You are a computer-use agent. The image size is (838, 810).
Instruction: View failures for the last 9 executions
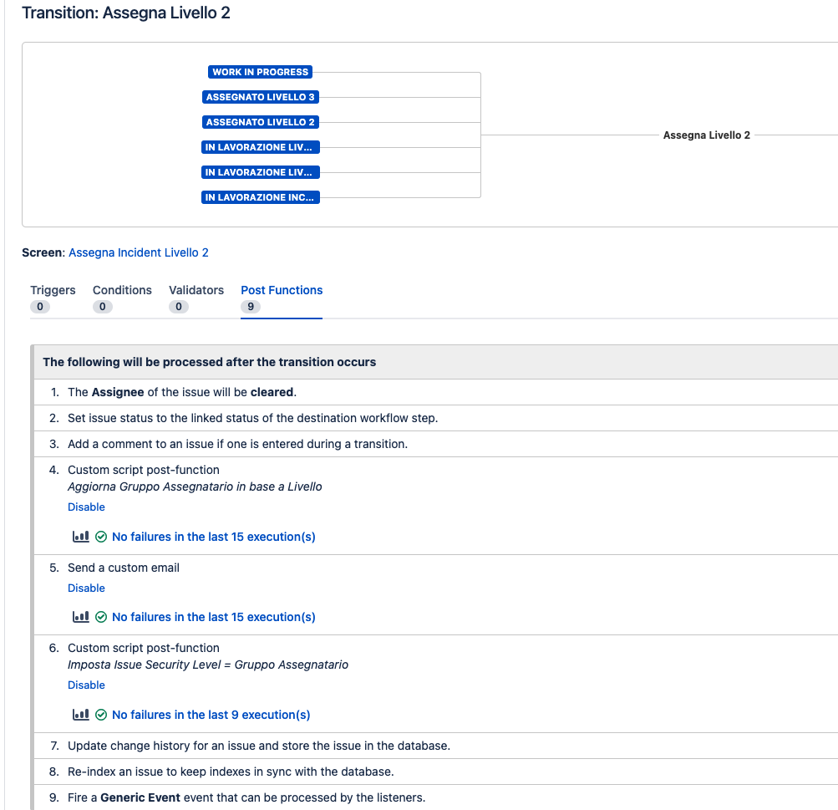pos(210,714)
